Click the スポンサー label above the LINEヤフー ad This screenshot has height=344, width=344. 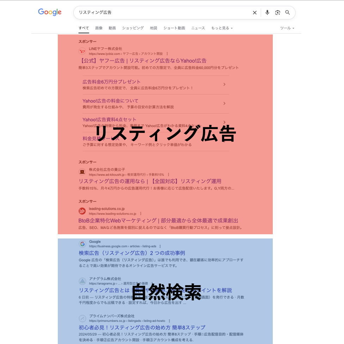(x=87, y=42)
